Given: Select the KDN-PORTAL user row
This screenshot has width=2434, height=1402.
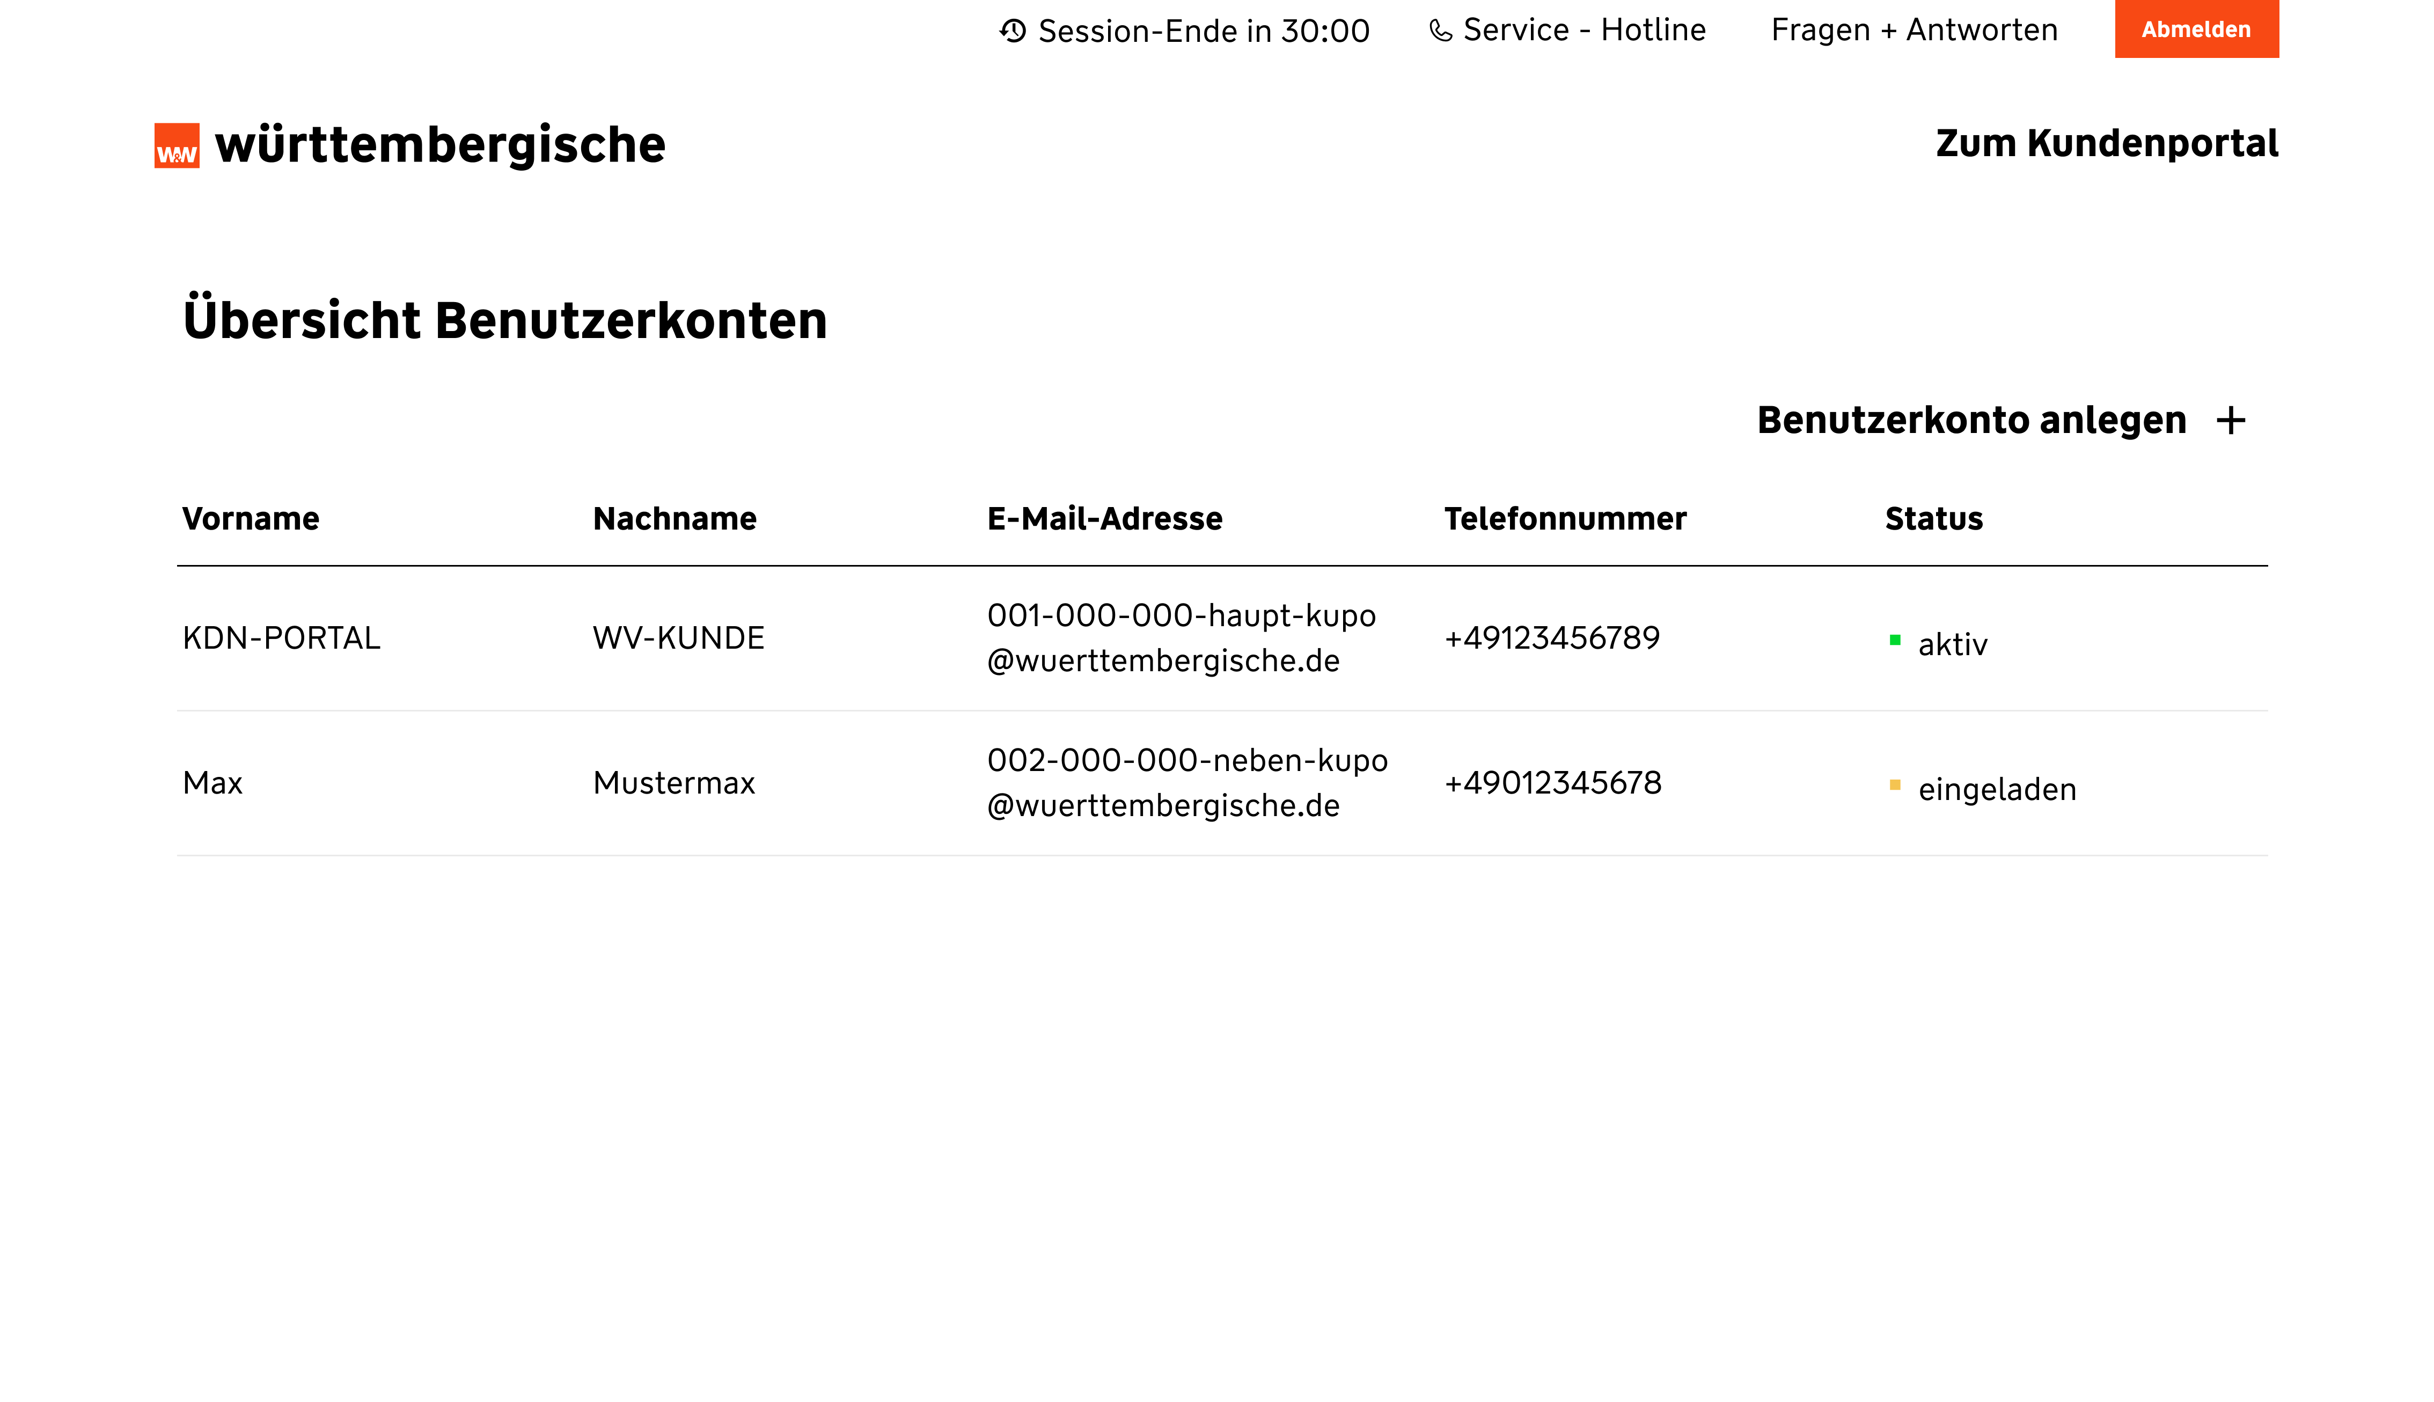Looking at the screenshot, I should (x=281, y=638).
